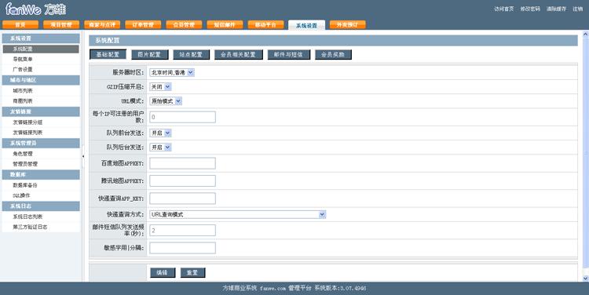This screenshot has width=589, height=295.
Task: Open 广告设置 in the sidebar
Action: tap(41, 69)
